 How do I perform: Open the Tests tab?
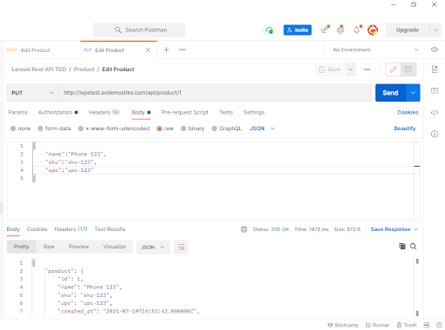point(226,112)
